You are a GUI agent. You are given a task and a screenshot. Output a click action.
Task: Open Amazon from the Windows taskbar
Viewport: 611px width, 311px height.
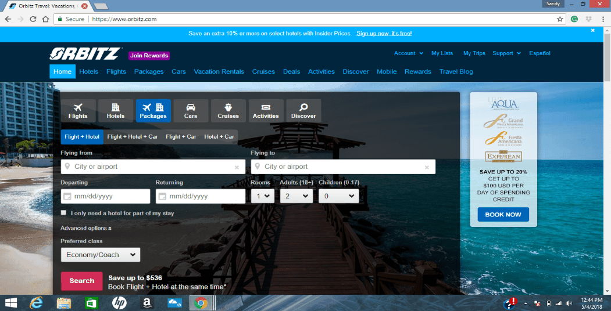[147, 303]
